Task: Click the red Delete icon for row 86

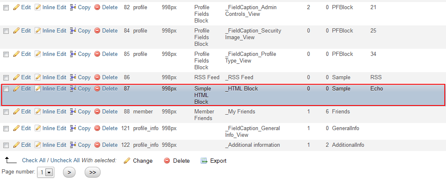Action: click(x=97, y=78)
